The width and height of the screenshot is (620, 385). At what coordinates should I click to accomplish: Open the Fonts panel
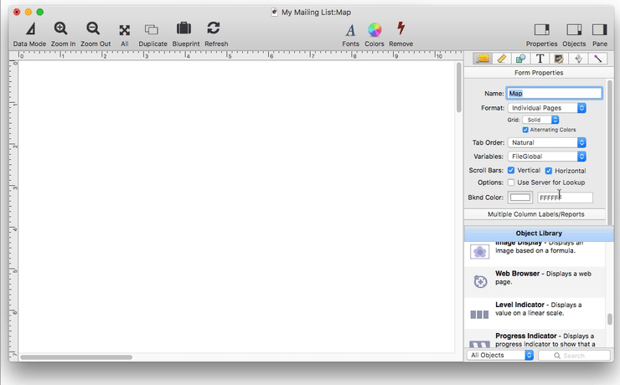[x=350, y=29]
